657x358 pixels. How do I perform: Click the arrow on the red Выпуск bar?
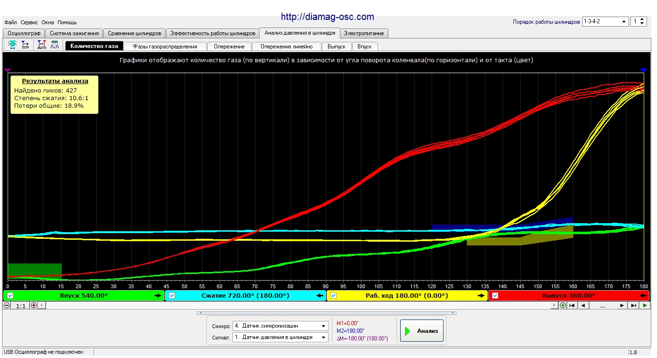tap(643, 295)
